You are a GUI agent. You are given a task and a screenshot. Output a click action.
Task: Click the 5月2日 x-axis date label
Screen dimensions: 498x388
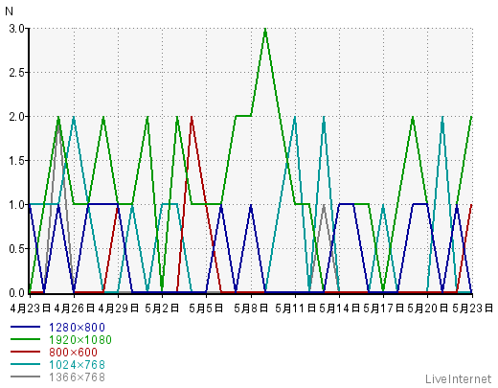(162, 308)
